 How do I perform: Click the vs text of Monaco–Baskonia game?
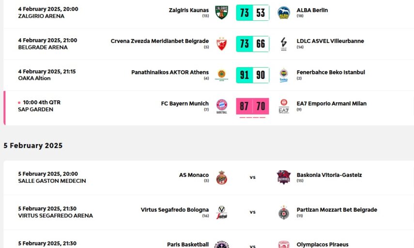(x=252, y=177)
